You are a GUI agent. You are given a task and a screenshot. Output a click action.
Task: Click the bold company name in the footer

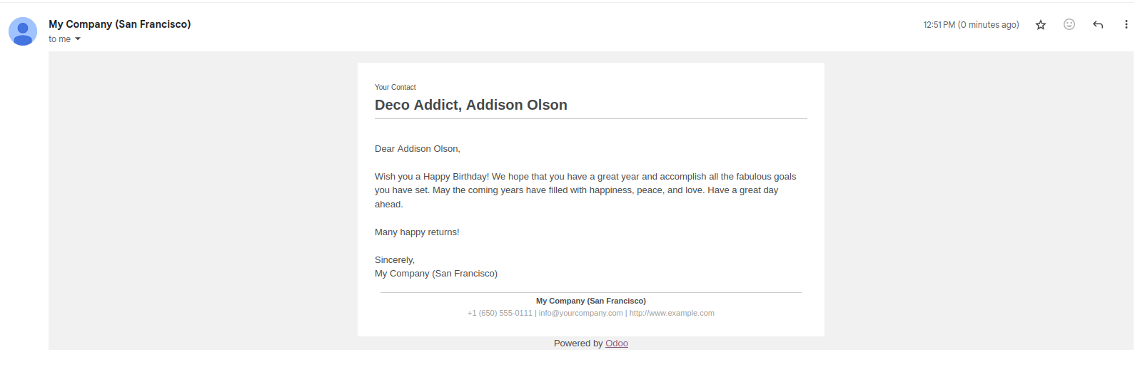591,301
